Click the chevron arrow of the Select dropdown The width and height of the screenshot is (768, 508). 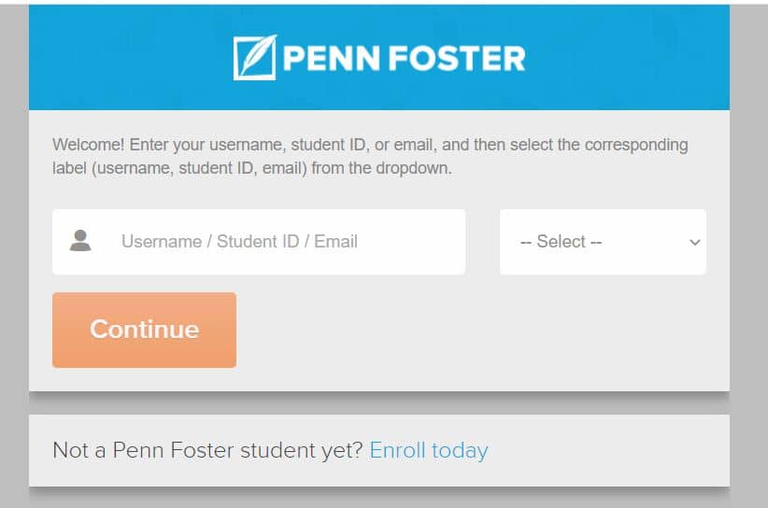point(694,242)
